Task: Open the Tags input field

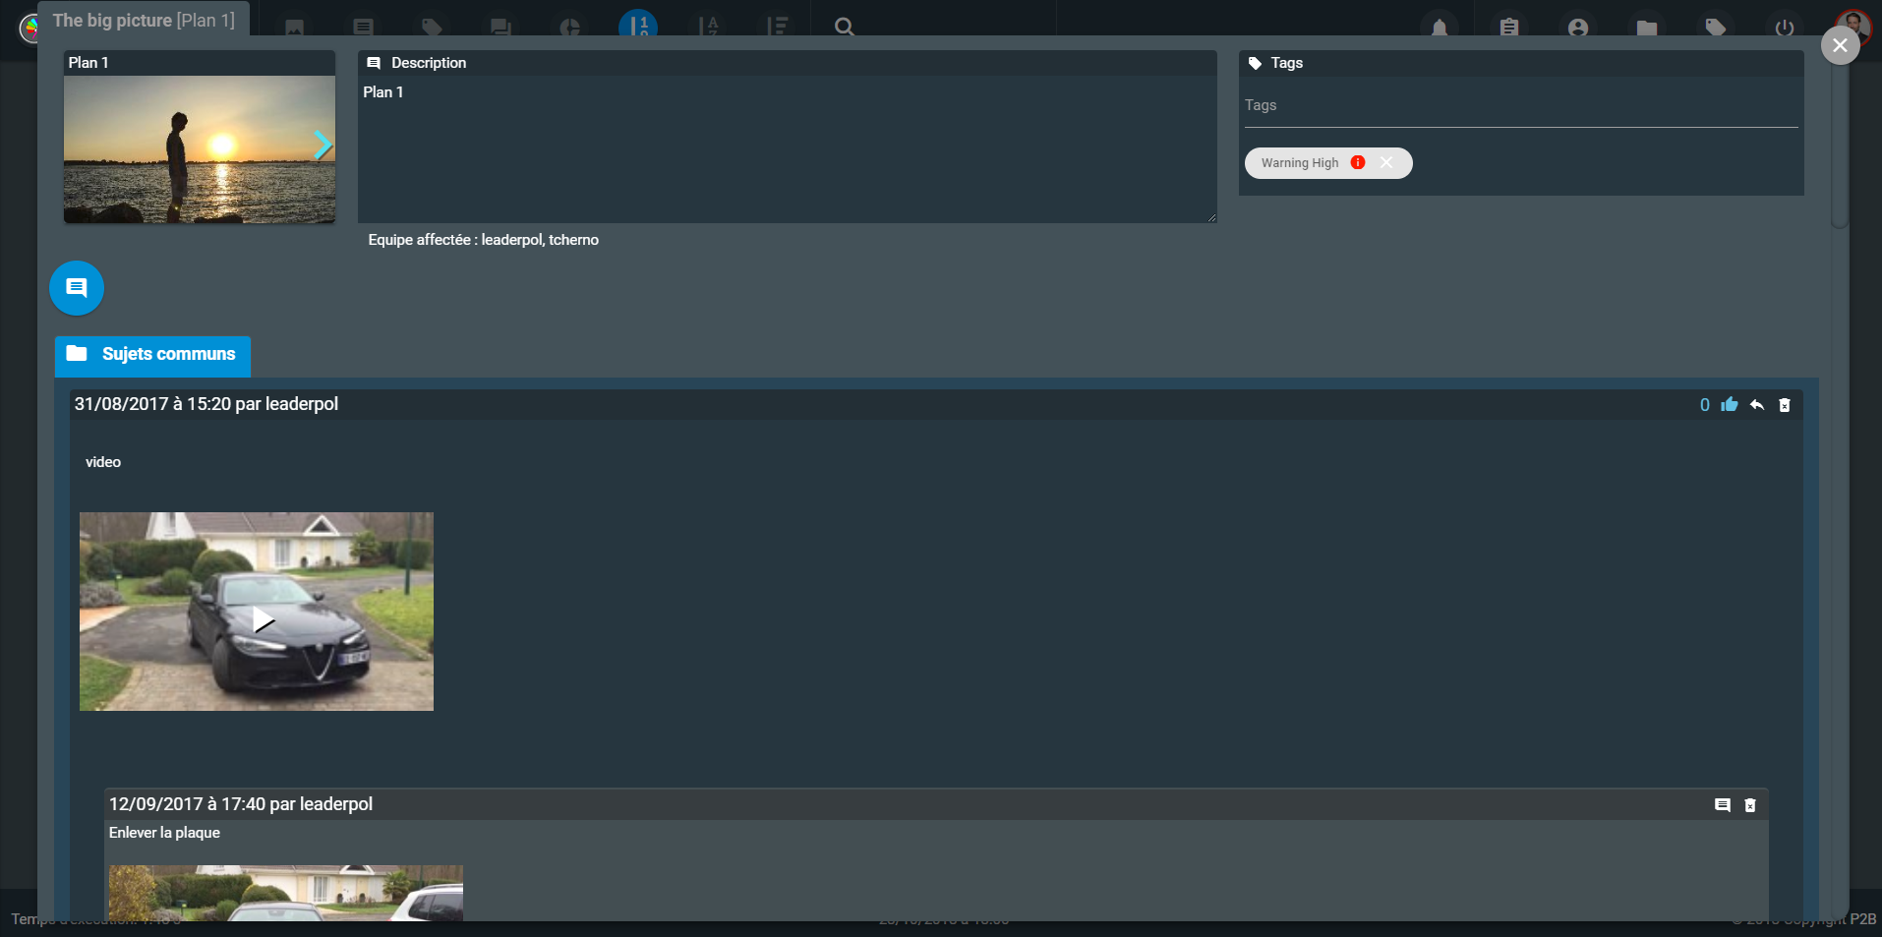Action: click(x=1520, y=106)
